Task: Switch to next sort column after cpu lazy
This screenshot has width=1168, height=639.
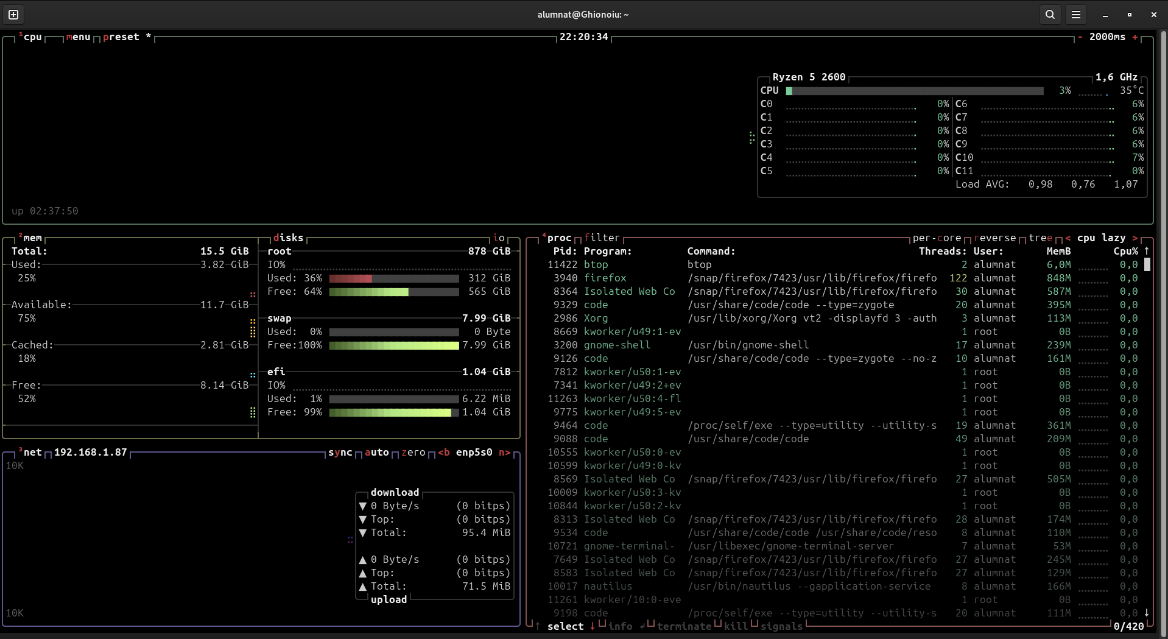Action: [1135, 238]
